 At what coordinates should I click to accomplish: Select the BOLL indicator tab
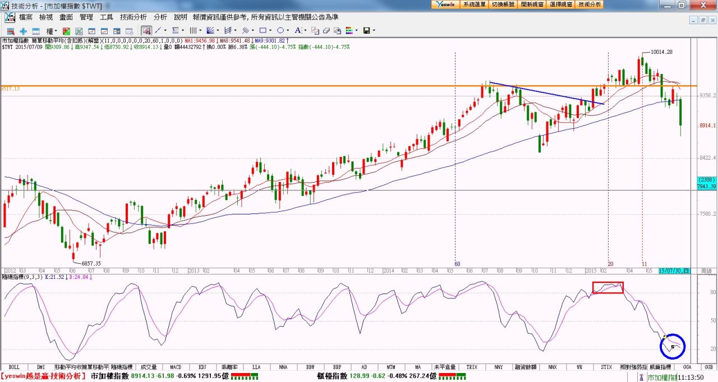14,367
